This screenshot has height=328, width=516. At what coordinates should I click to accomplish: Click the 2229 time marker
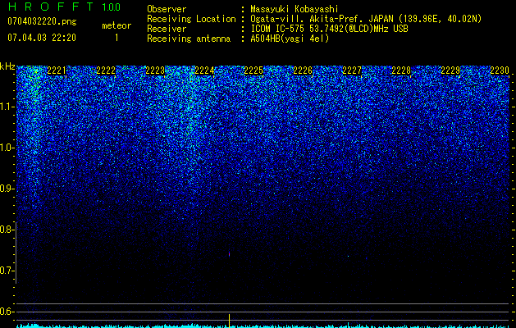450,71
